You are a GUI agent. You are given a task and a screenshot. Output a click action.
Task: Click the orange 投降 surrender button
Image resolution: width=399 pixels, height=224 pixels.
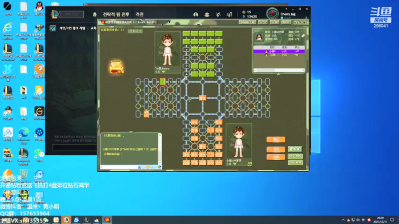tap(276, 157)
